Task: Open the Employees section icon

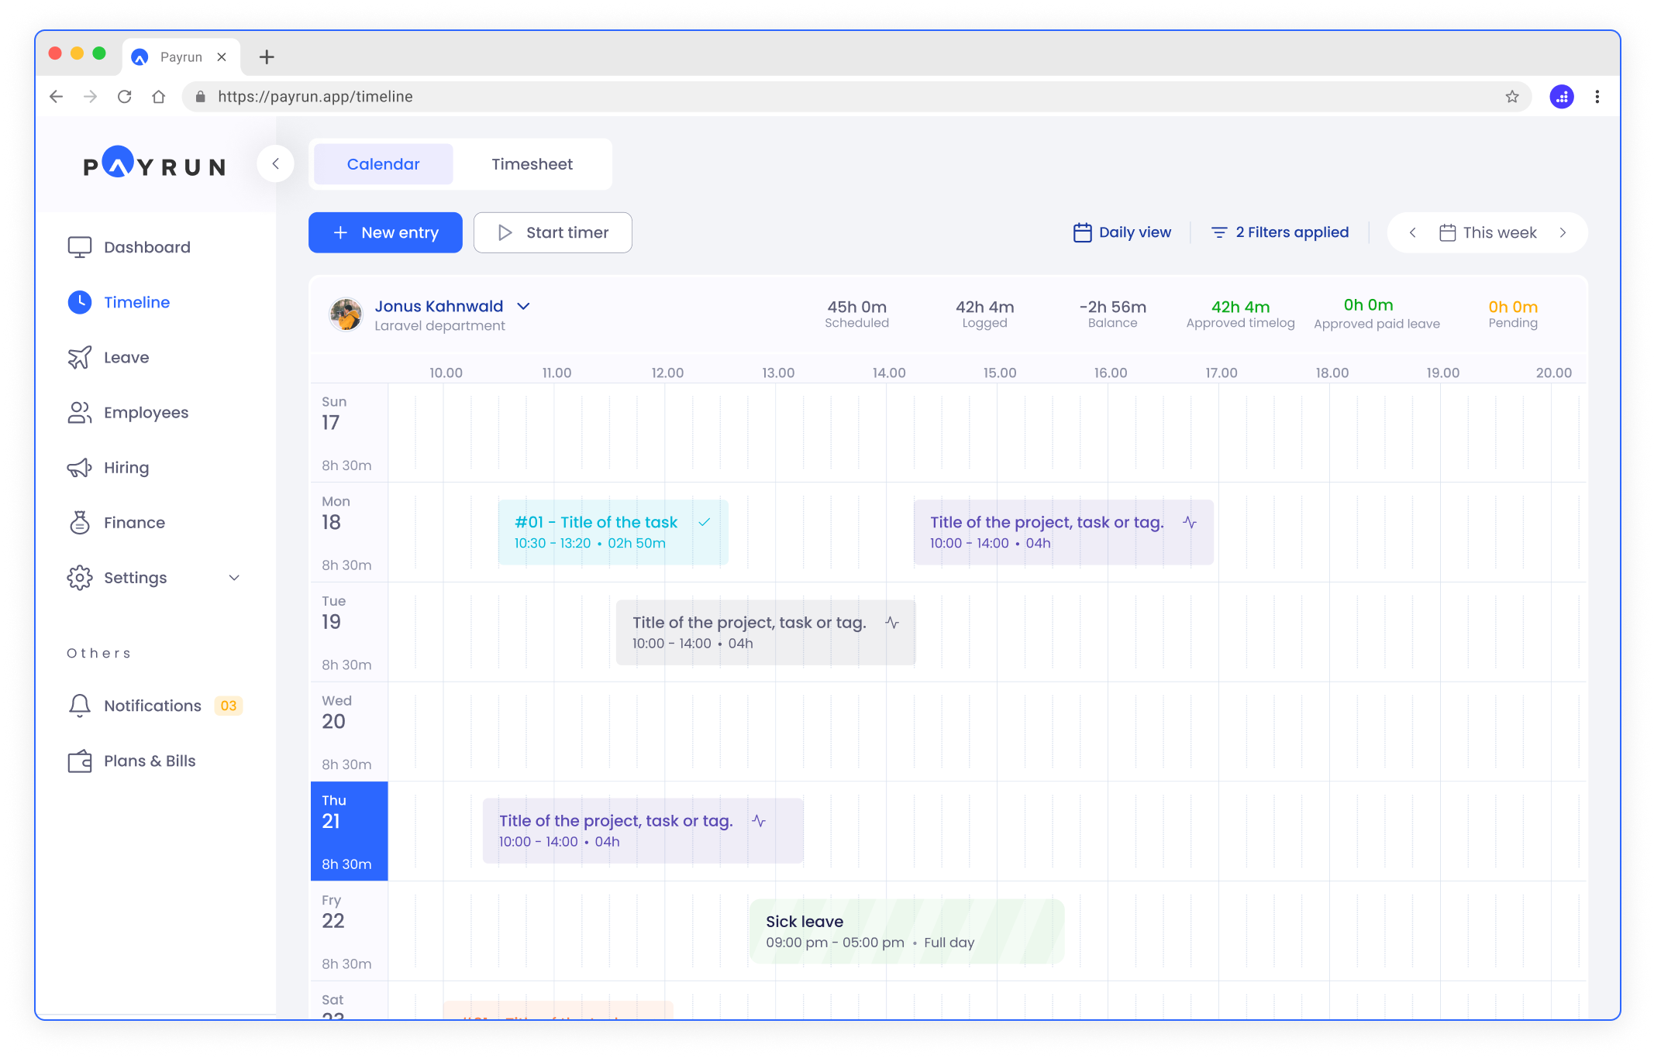Action: coord(79,413)
